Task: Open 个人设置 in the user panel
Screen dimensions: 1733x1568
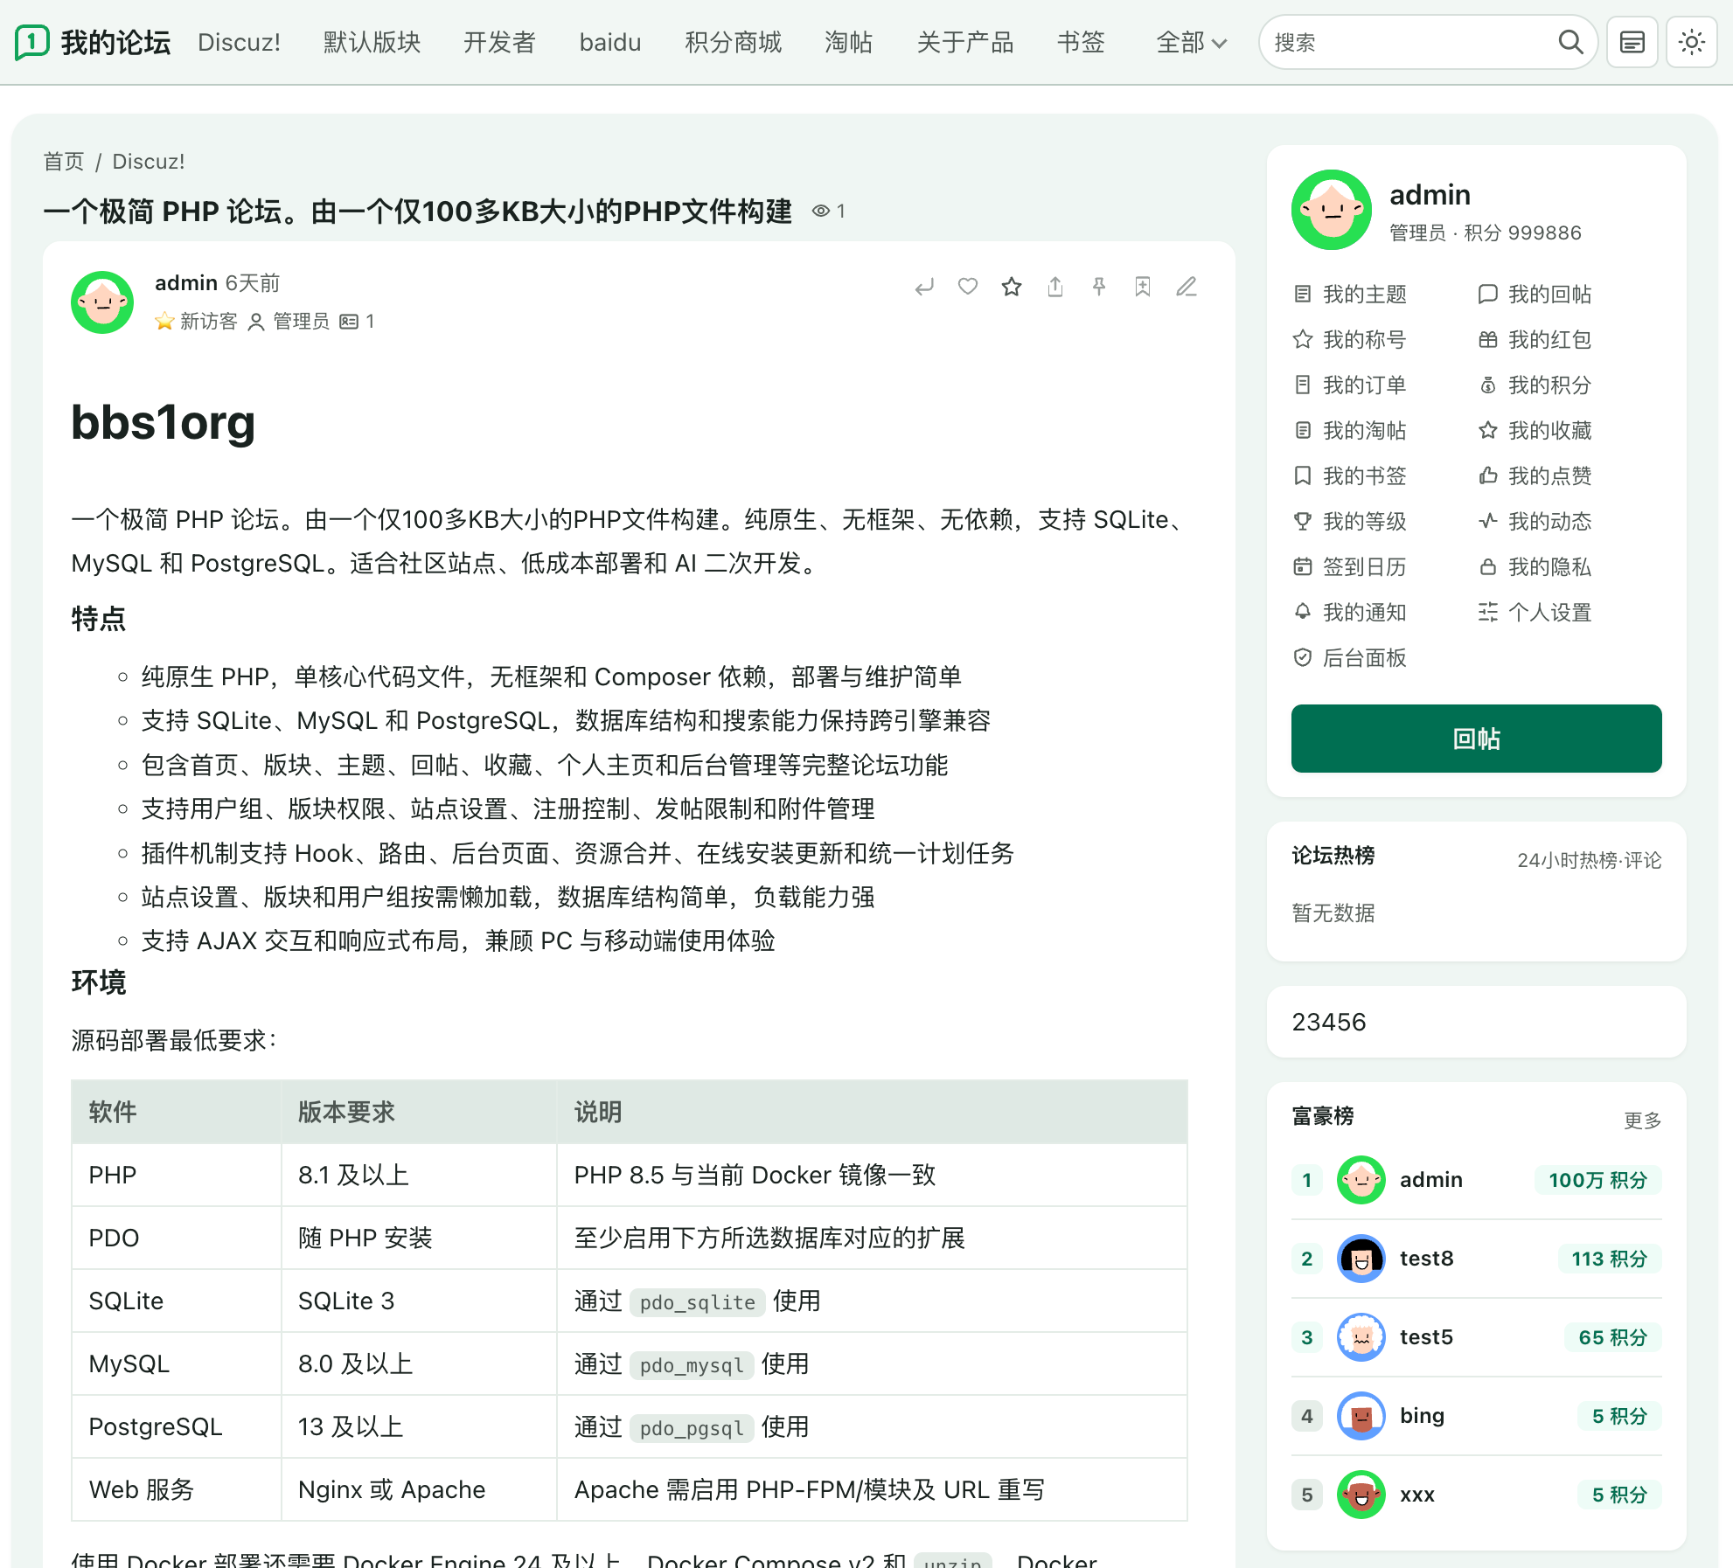Action: tap(1535, 612)
